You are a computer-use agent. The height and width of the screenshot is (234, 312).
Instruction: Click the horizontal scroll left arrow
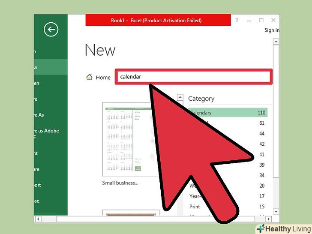click(38, 219)
